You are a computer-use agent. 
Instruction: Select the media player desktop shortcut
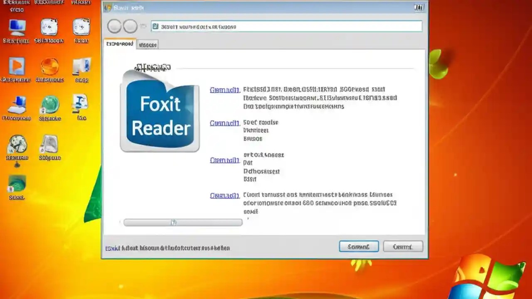coord(17,66)
